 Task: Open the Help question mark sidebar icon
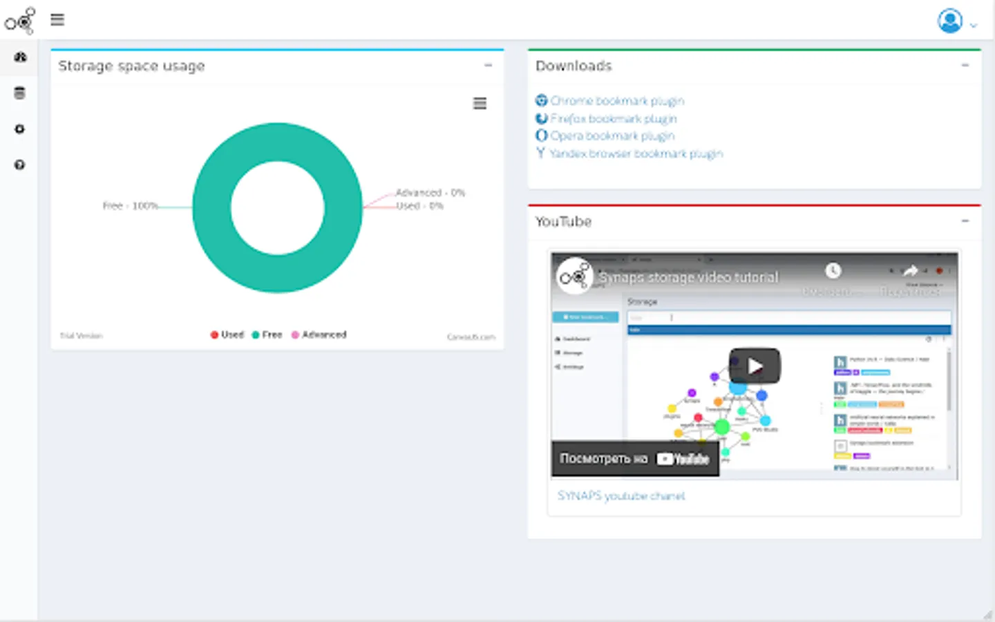20,165
